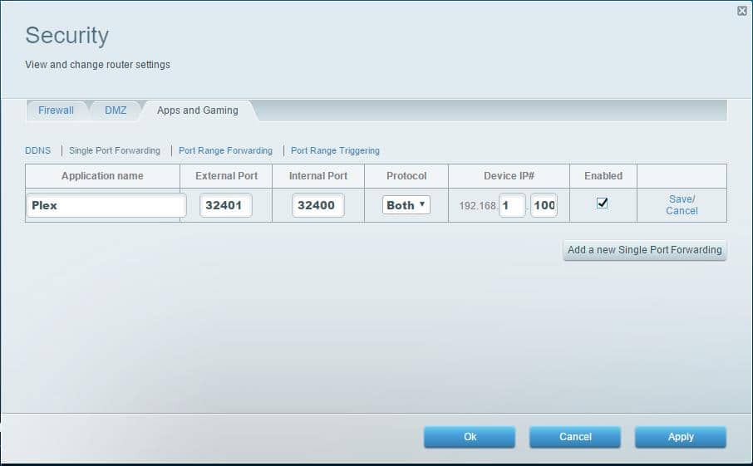Click the Plex application name field
Viewport: 753px width, 466px height.
coord(106,205)
